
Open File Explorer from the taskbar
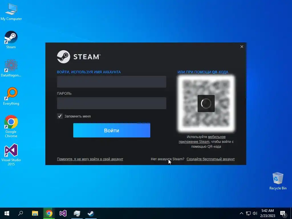[x=35, y=213]
